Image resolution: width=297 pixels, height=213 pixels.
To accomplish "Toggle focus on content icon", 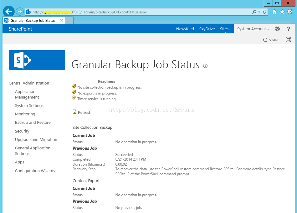I will 288,40.
